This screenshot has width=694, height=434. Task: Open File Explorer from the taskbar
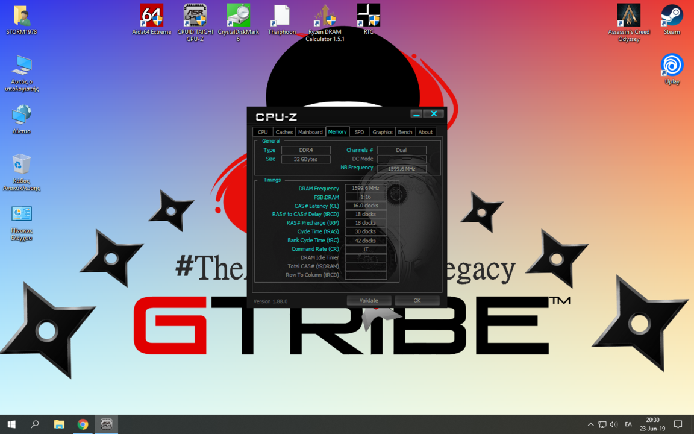[59, 424]
